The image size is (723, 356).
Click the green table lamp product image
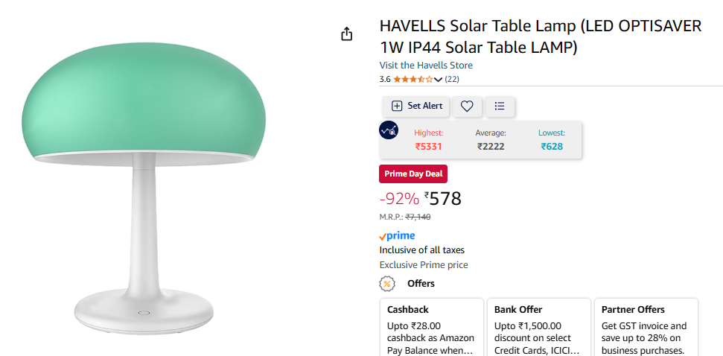pos(144,179)
